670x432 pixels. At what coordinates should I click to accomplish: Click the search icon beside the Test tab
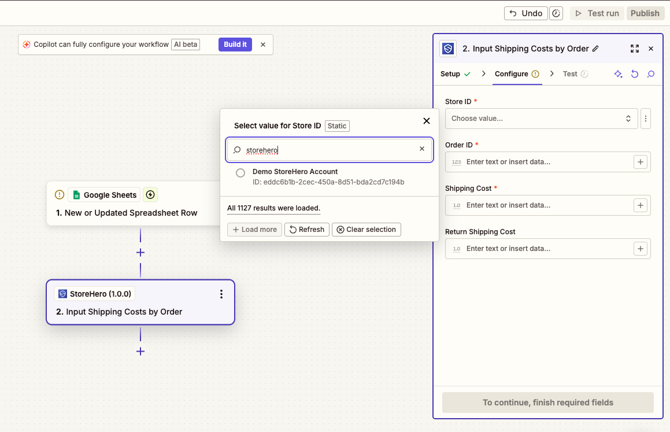[x=651, y=74]
